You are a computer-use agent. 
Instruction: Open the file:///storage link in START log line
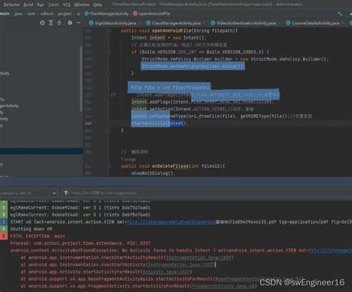point(171,222)
